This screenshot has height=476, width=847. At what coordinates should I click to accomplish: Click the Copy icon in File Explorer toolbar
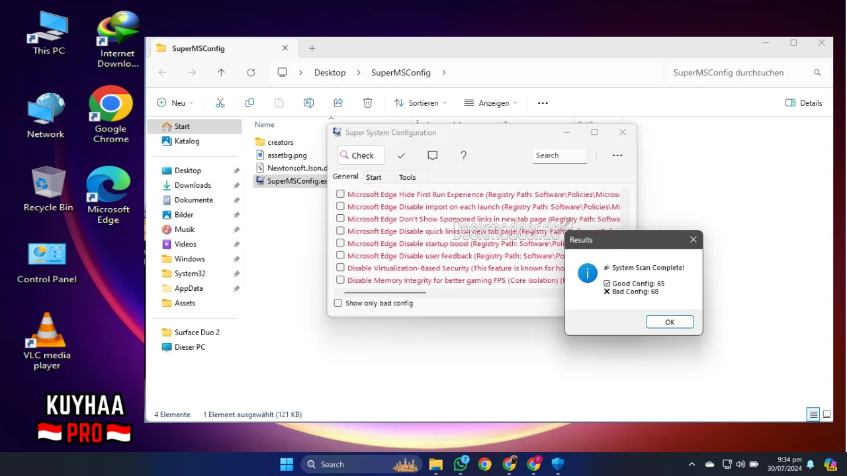(x=249, y=102)
